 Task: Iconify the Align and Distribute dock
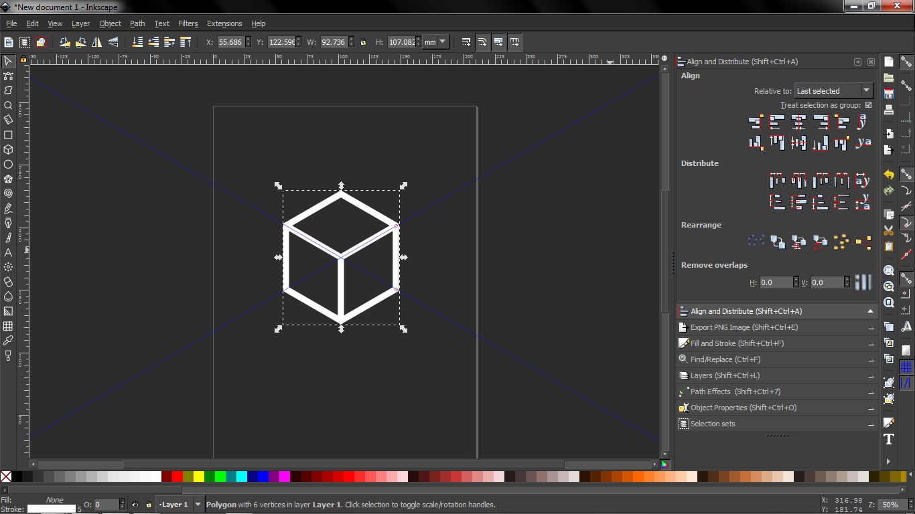coord(857,62)
